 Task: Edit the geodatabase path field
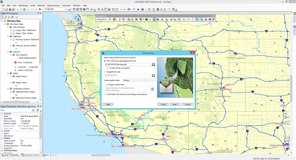pyautogui.click(x=128, y=64)
